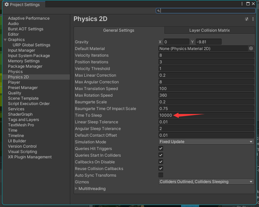Click the Time To Sleep field
This screenshot has width=259, height=207.
pyautogui.click(x=206, y=115)
